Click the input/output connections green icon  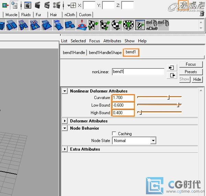[5, 5]
